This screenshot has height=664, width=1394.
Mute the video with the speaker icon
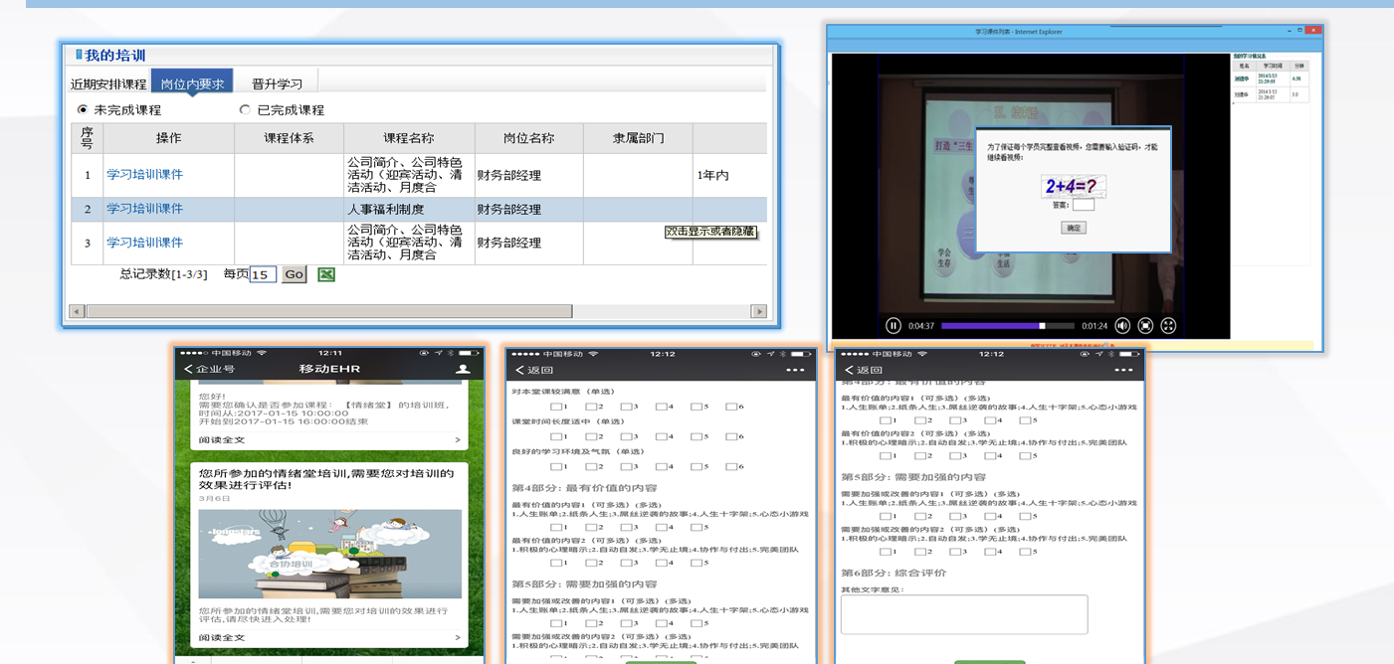(1122, 326)
